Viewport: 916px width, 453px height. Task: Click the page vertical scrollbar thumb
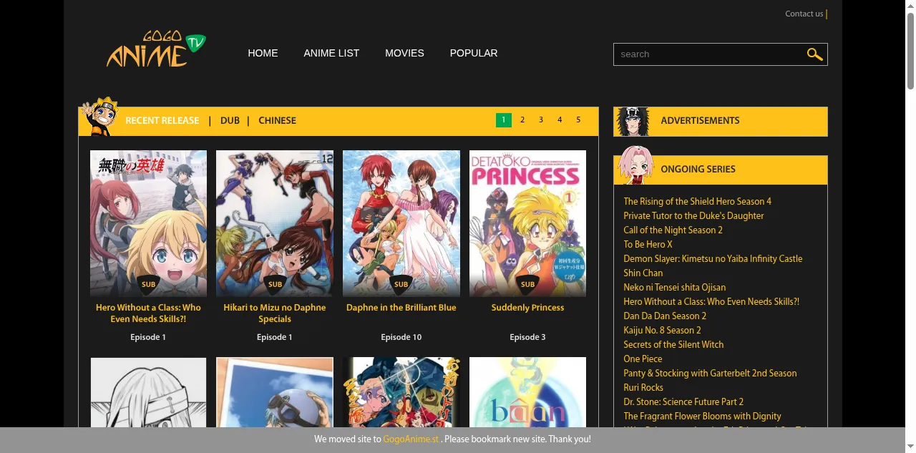tap(910, 50)
